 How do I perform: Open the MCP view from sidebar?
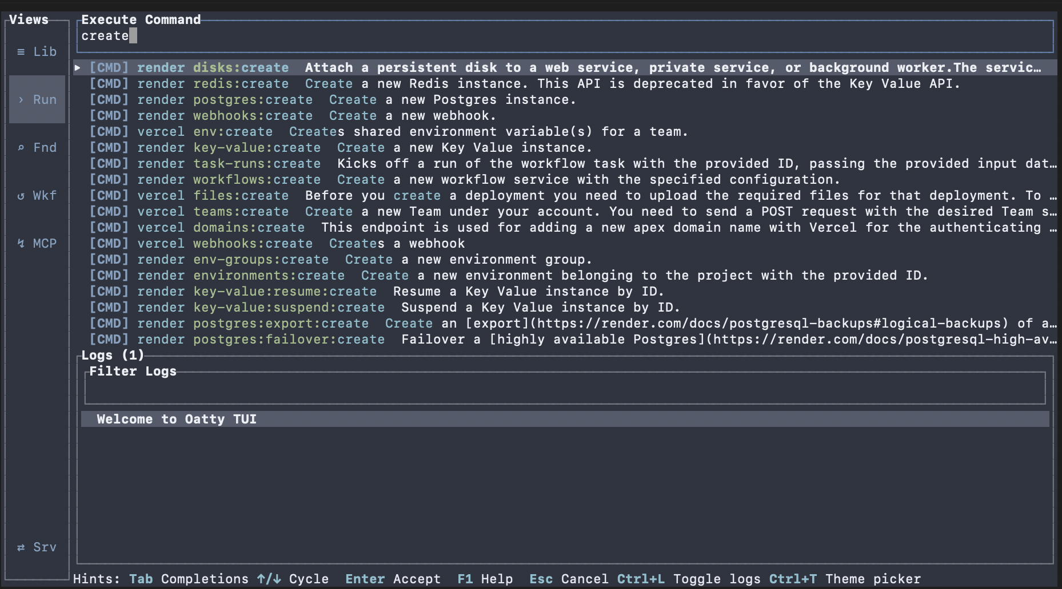click(x=37, y=243)
